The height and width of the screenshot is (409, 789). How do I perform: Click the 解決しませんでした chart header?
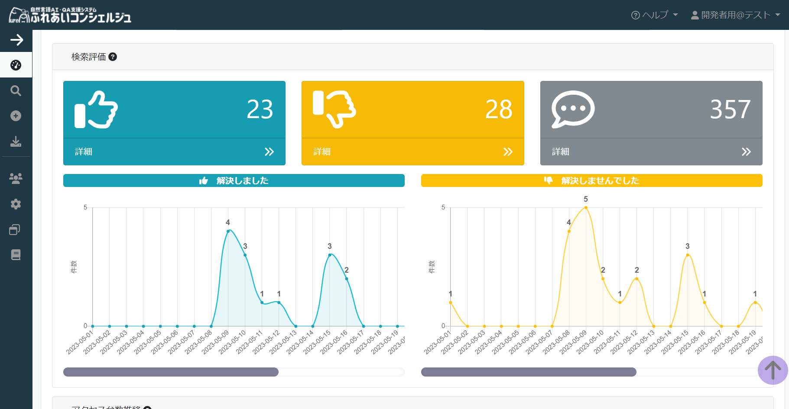tap(591, 180)
